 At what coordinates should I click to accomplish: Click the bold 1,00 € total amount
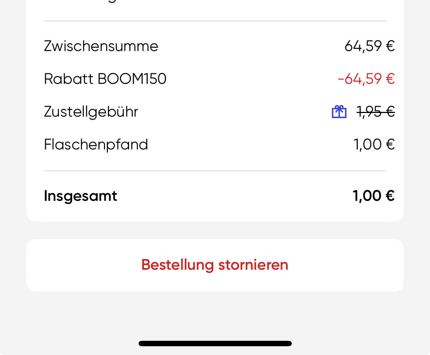(x=373, y=196)
